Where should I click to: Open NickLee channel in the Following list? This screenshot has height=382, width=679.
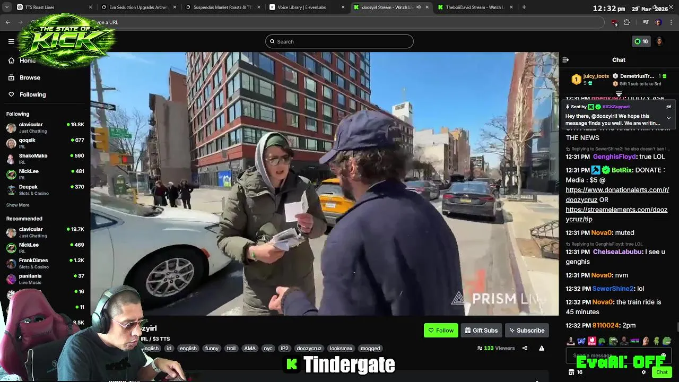(x=45, y=174)
